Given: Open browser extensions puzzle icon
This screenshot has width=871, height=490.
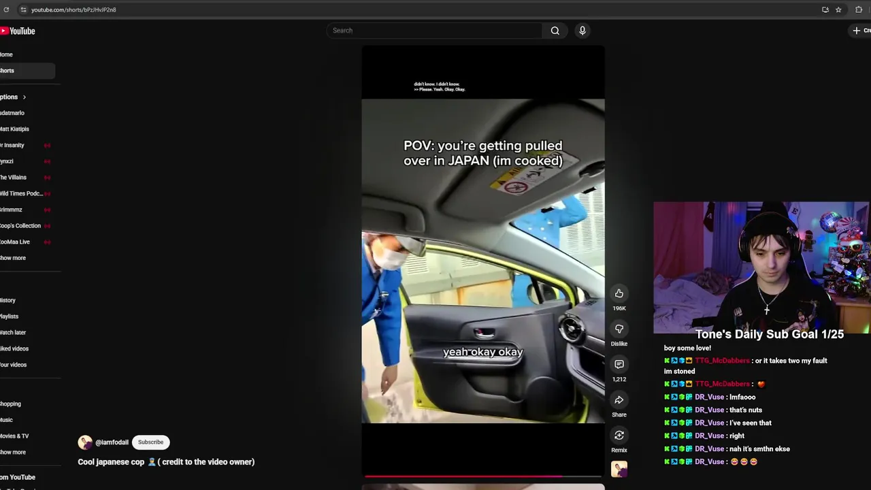Looking at the screenshot, I should tap(859, 10).
